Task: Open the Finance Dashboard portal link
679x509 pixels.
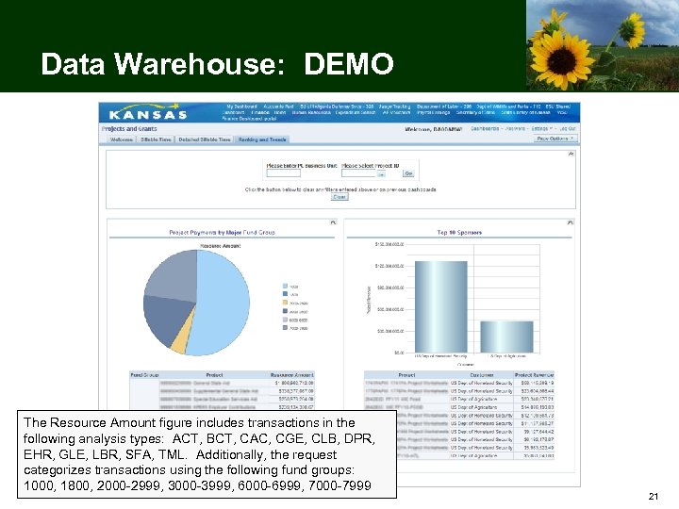Action: [x=249, y=119]
